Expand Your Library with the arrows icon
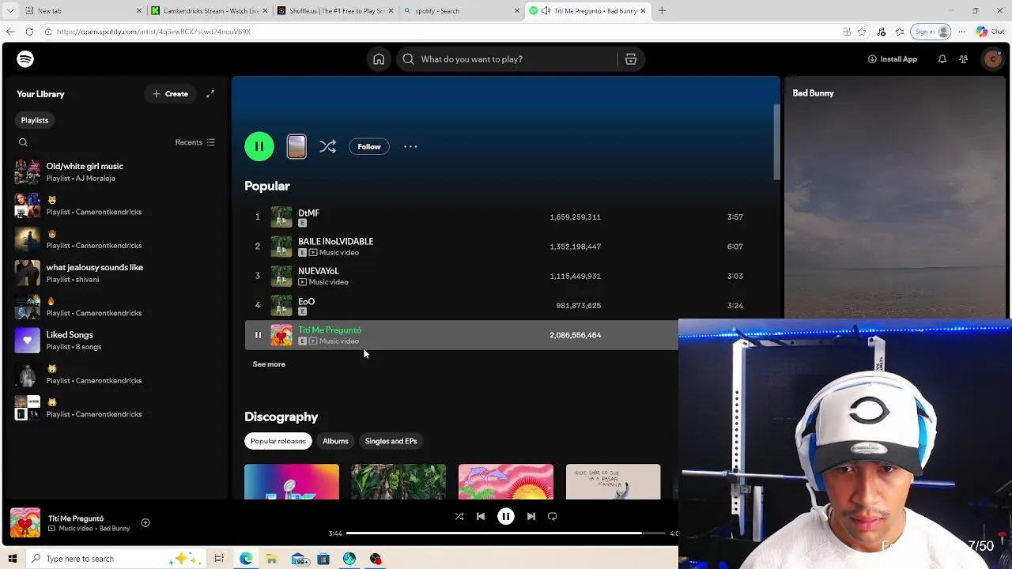 (x=210, y=94)
